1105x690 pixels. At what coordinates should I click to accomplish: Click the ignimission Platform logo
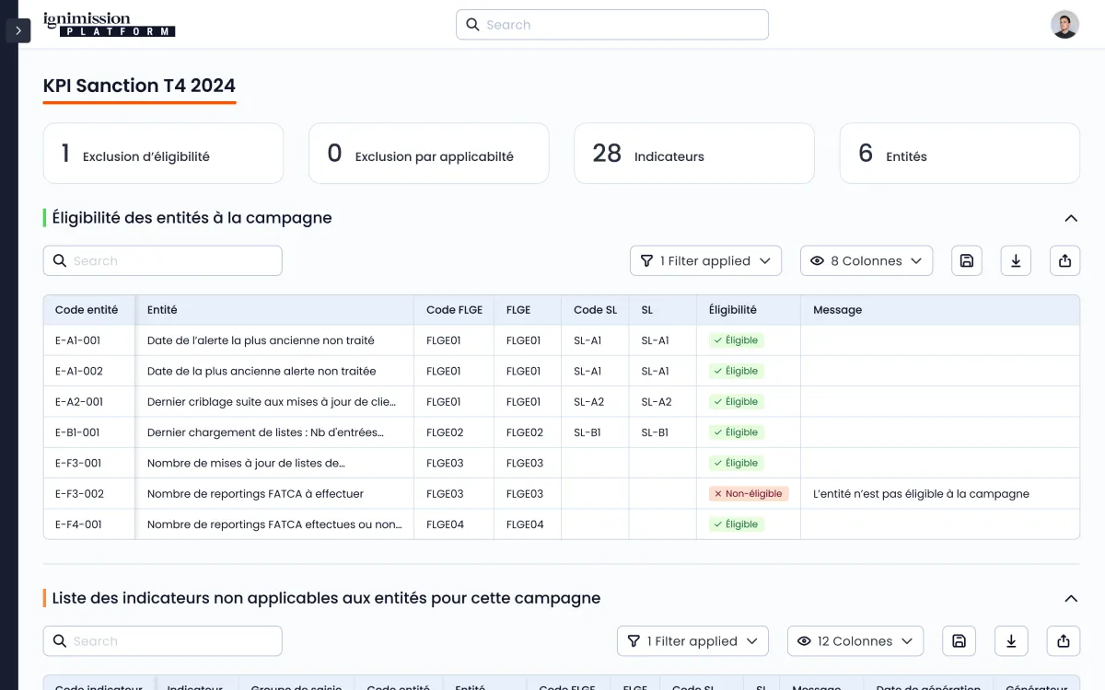[x=109, y=25]
